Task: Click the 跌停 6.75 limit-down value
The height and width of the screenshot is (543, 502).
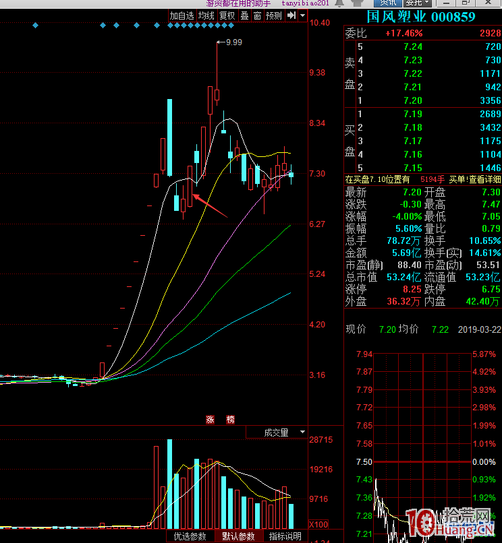Action: (x=491, y=289)
